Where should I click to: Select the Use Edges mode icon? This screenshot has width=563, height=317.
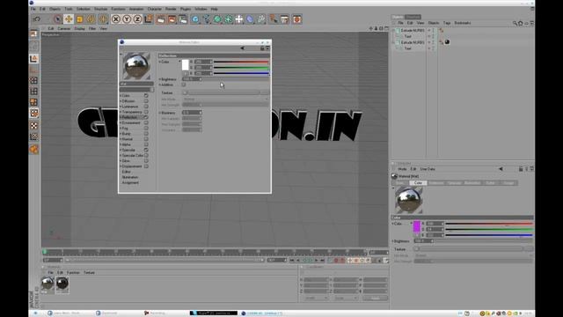[33, 92]
